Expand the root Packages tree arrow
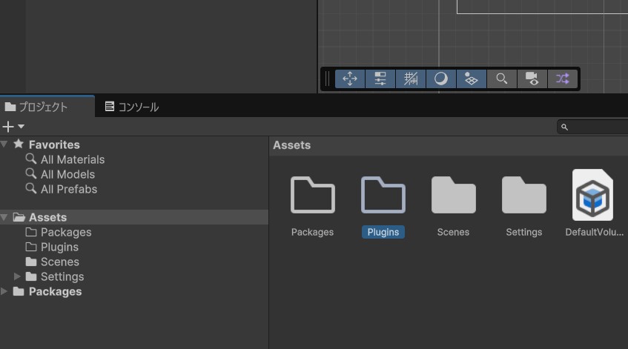This screenshot has height=349, width=628. click(x=4, y=291)
